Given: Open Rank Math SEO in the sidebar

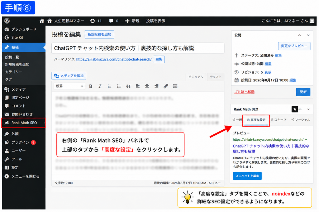Looking at the screenshot, I should pos(24,123).
